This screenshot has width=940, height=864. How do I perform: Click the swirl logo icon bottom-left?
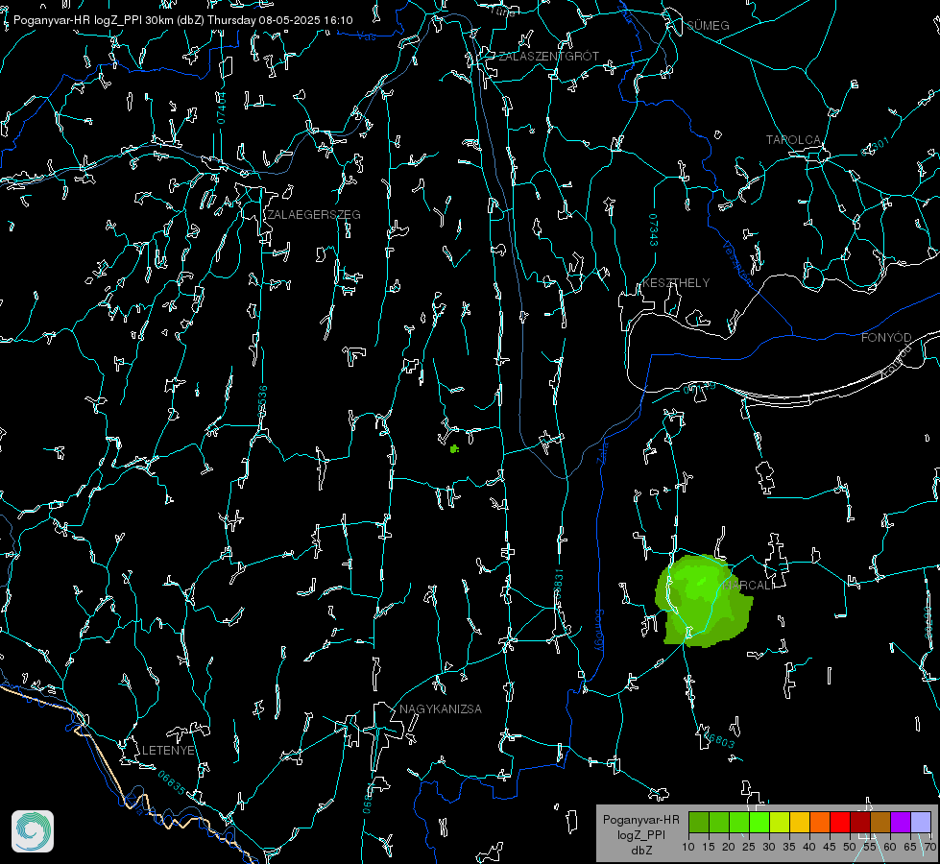tap(33, 831)
